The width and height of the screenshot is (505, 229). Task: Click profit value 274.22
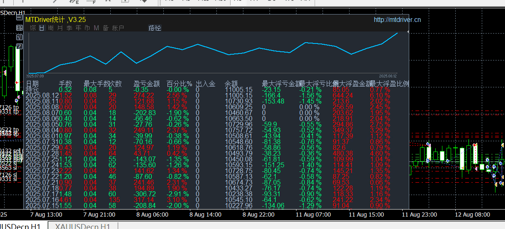(144, 95)
